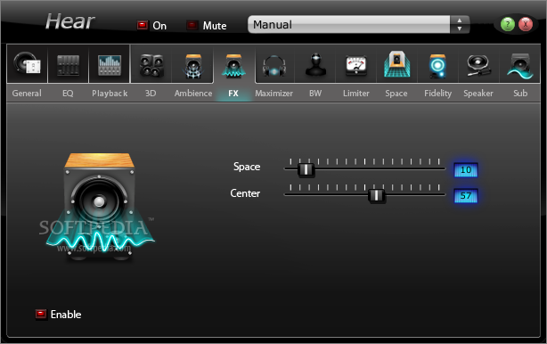Viewport: 547px width, 344px height.
Task: Click the red X close button
Action: tap(526, 24)
